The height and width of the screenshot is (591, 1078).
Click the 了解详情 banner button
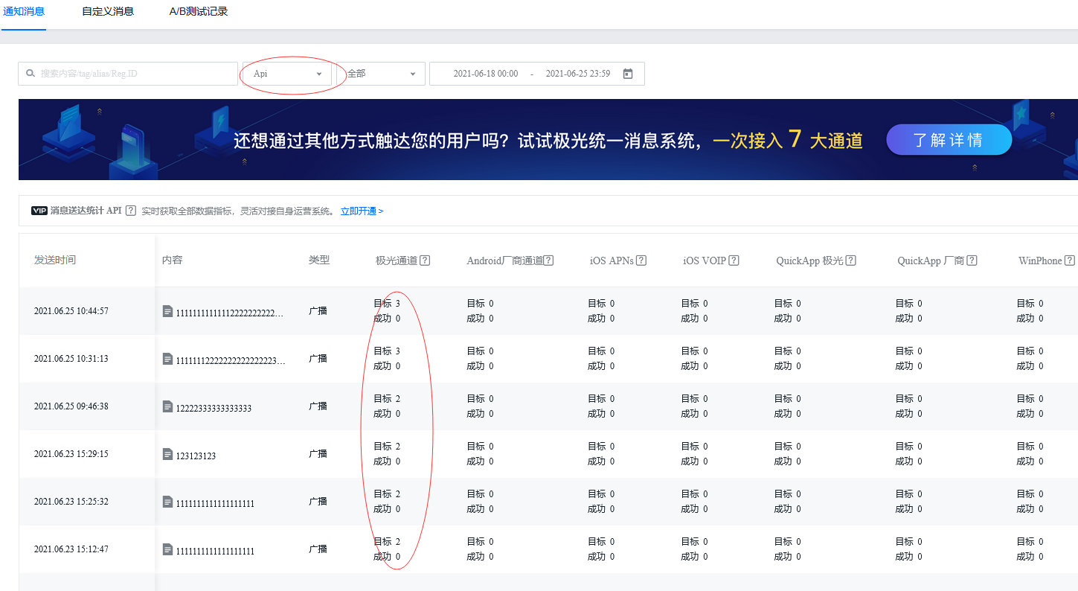(949, 140)
